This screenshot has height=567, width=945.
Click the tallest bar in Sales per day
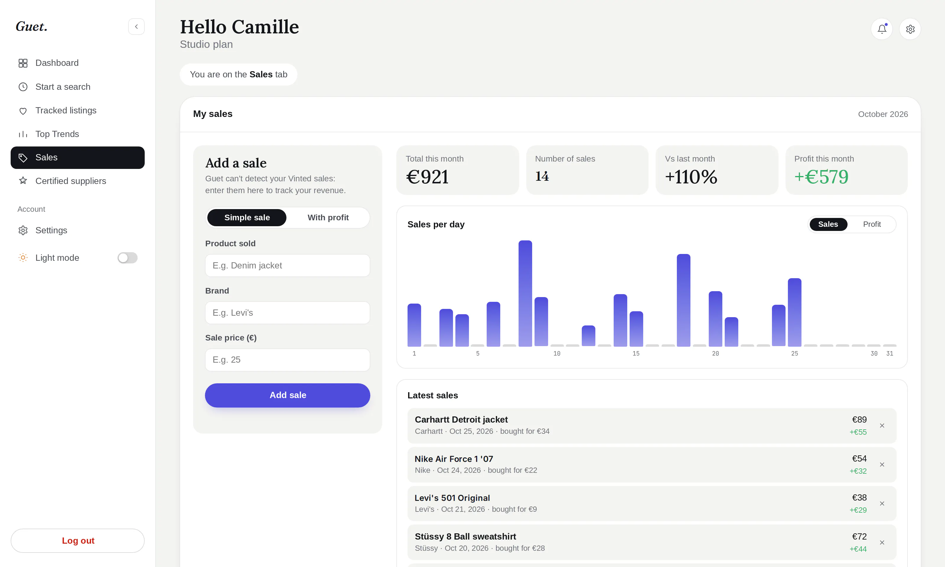(525, 294)
